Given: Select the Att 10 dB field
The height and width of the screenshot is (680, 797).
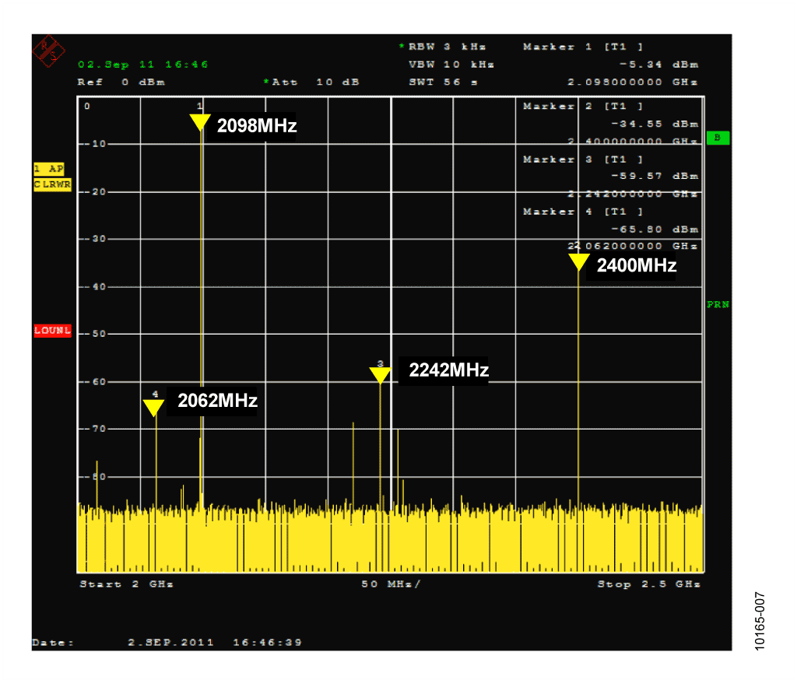Looking at the screenshot, I should [x=311, y=82].
